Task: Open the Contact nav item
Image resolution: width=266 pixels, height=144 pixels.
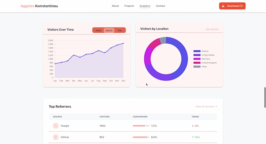Action: 160,6
